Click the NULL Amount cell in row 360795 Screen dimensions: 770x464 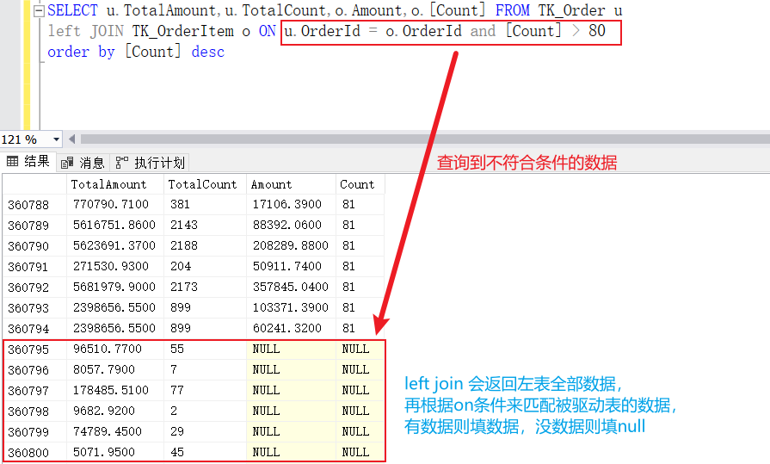click(x=291, y=349)
